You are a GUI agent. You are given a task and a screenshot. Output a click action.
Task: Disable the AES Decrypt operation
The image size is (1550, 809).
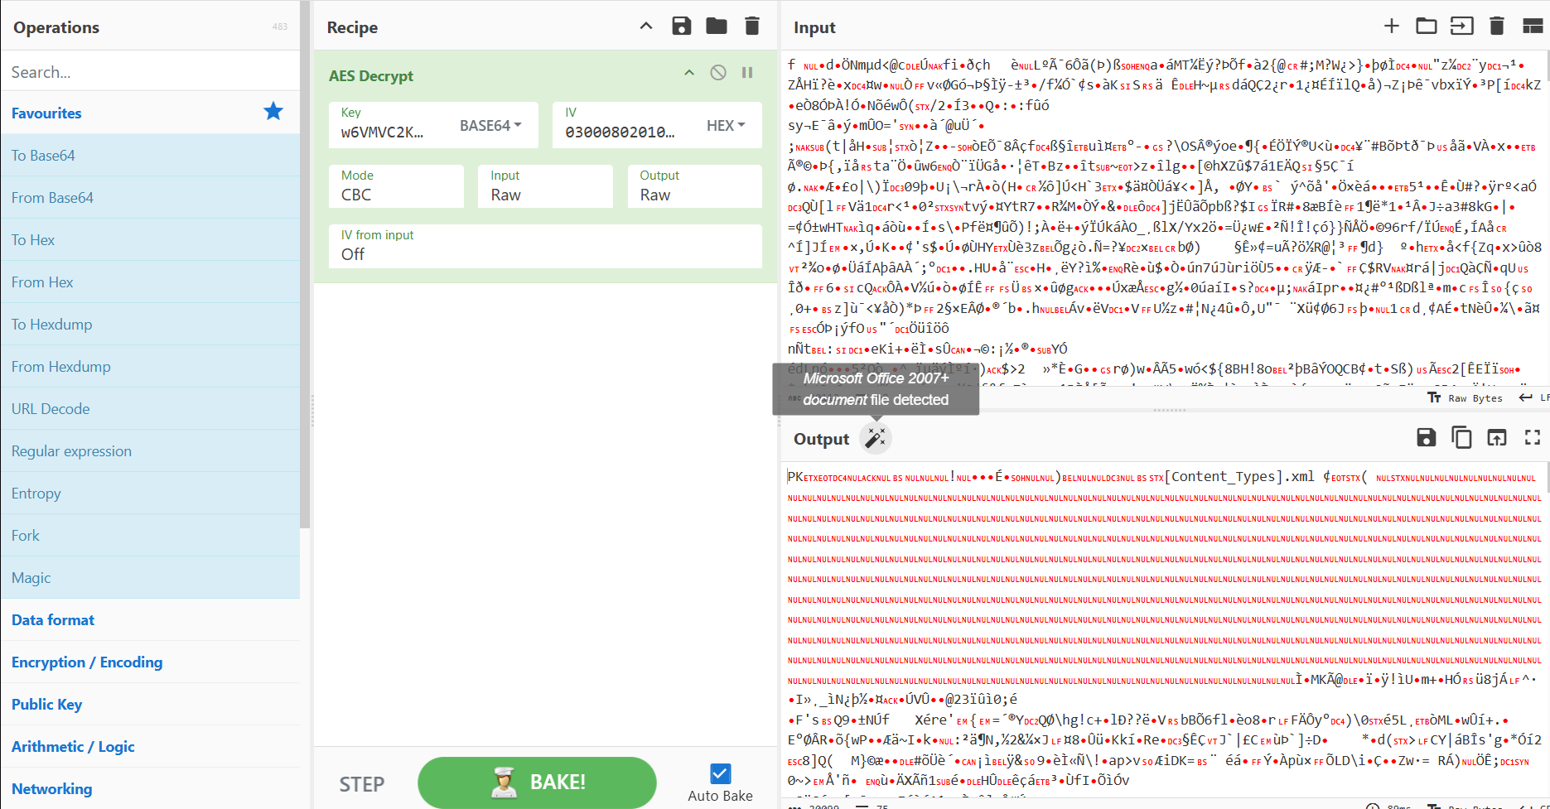pos(718,73)
